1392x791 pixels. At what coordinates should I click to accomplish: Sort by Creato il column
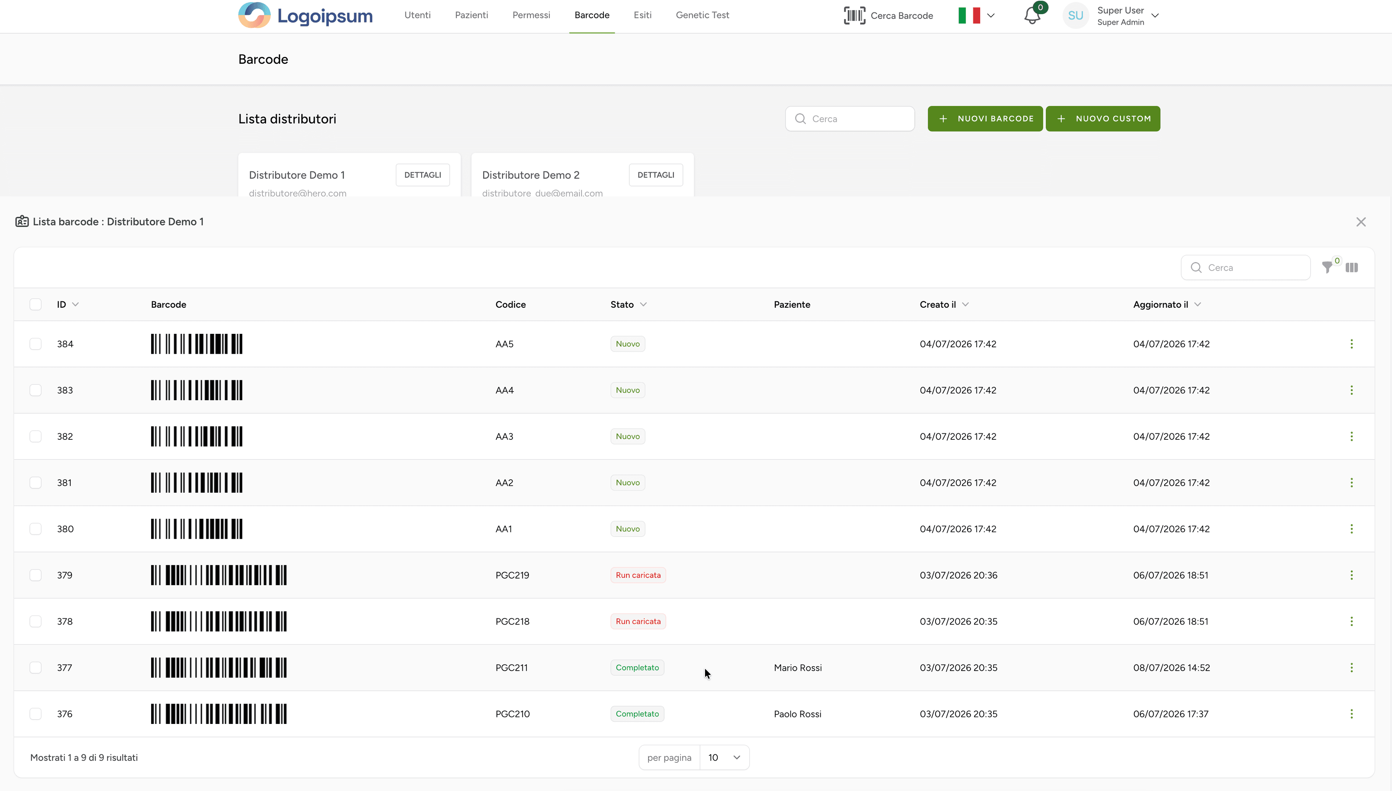(x=944, y=304)
